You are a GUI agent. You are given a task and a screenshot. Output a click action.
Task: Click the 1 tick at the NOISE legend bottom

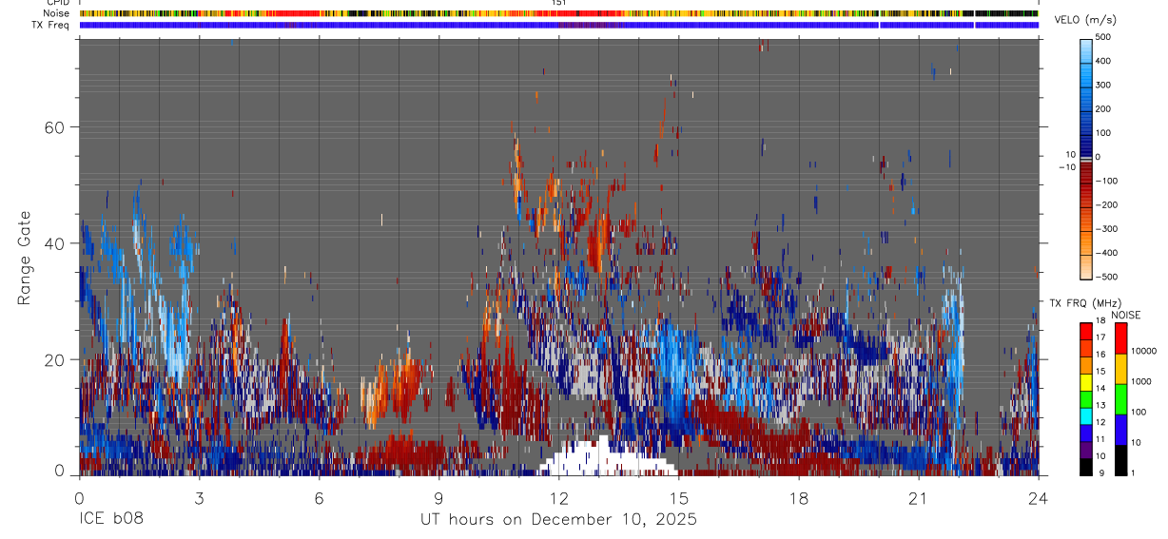click(x=1133, y=472)
